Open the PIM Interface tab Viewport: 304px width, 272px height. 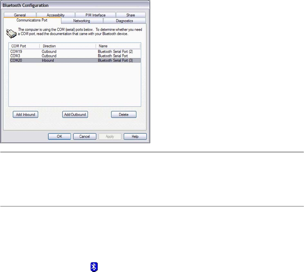(95, 15)
